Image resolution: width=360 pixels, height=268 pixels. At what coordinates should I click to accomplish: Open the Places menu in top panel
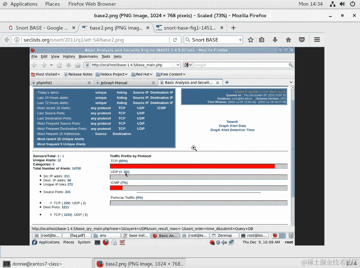[52, 4]
